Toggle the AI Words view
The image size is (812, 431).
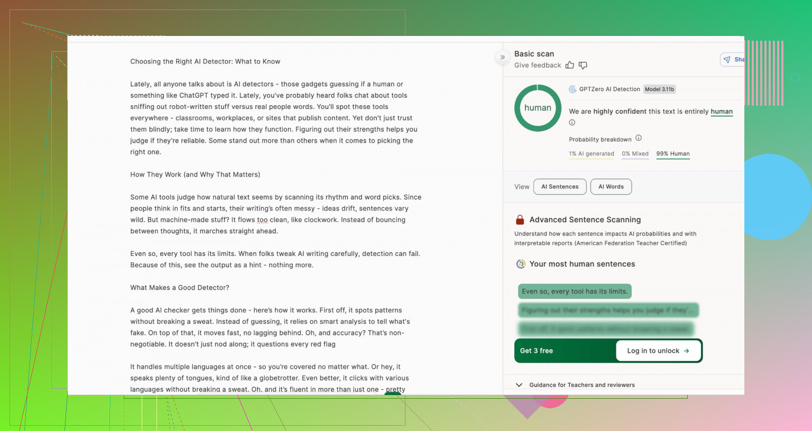(x=611, y=187)
